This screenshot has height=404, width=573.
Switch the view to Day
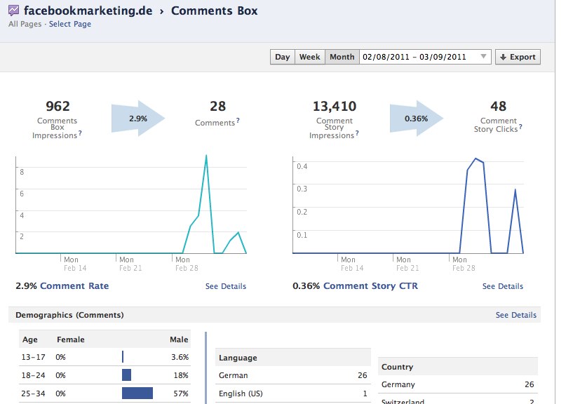point(283,57)
